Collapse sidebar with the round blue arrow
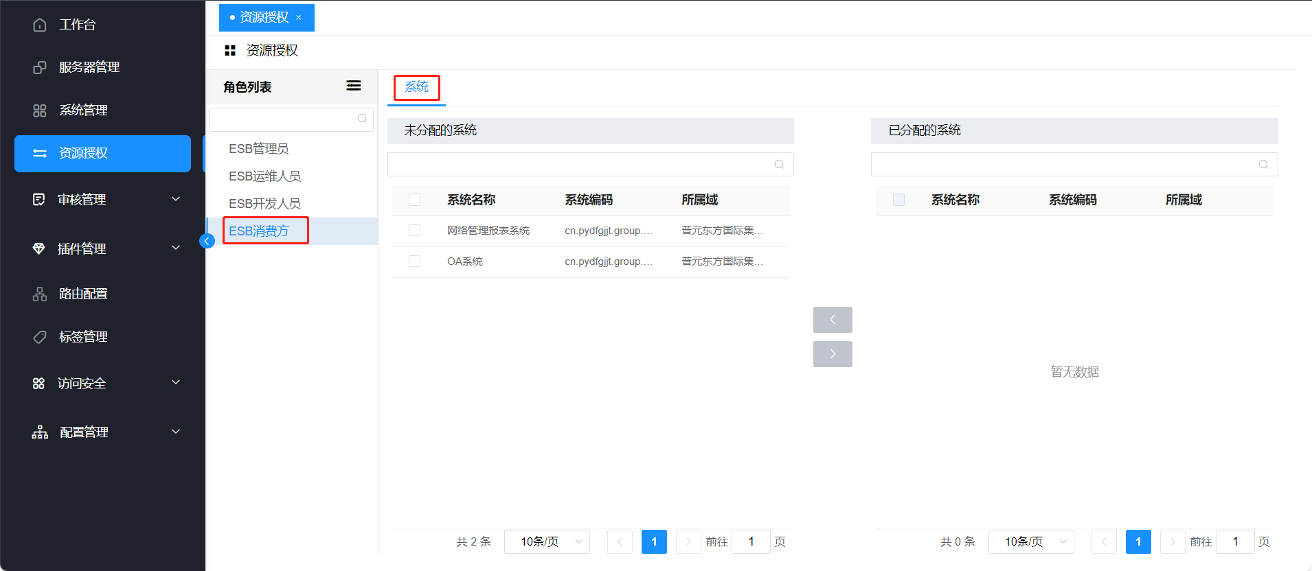The height and width of the screenshot is (571, 1312). pyautogui.click(x=207, y=241)
